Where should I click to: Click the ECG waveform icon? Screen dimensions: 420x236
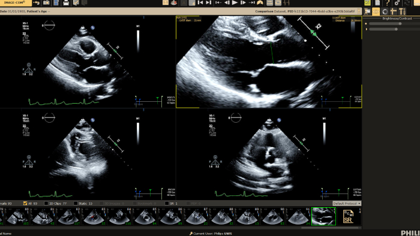click(x=286, y=2)
